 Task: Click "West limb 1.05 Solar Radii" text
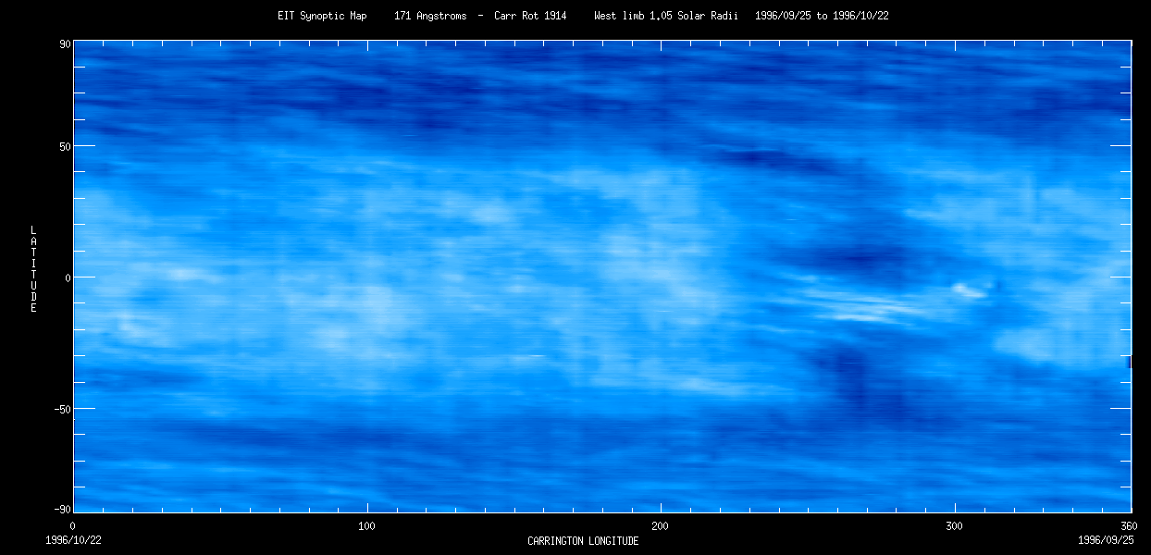[666, 17]
